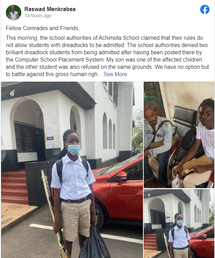Viewport: 215px width, 258px height.
Task: Click the red steps beside the building
Action: coord(14,187)
